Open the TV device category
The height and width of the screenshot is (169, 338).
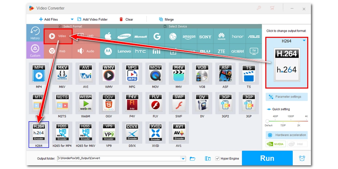click(254, 51)
